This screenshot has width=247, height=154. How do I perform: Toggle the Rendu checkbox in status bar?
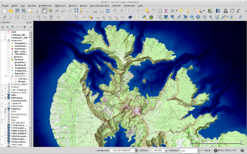[203, 151]
